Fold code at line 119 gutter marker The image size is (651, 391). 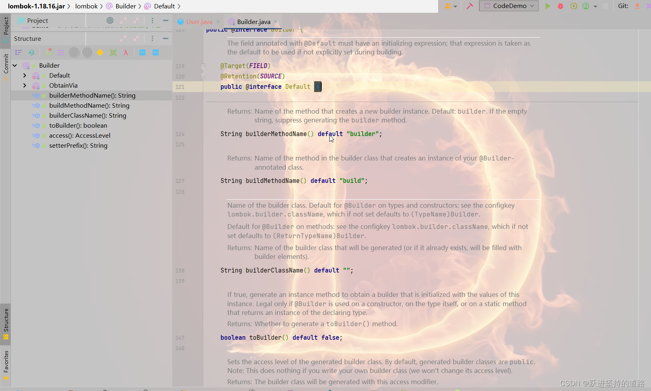(x=203, y=66)
